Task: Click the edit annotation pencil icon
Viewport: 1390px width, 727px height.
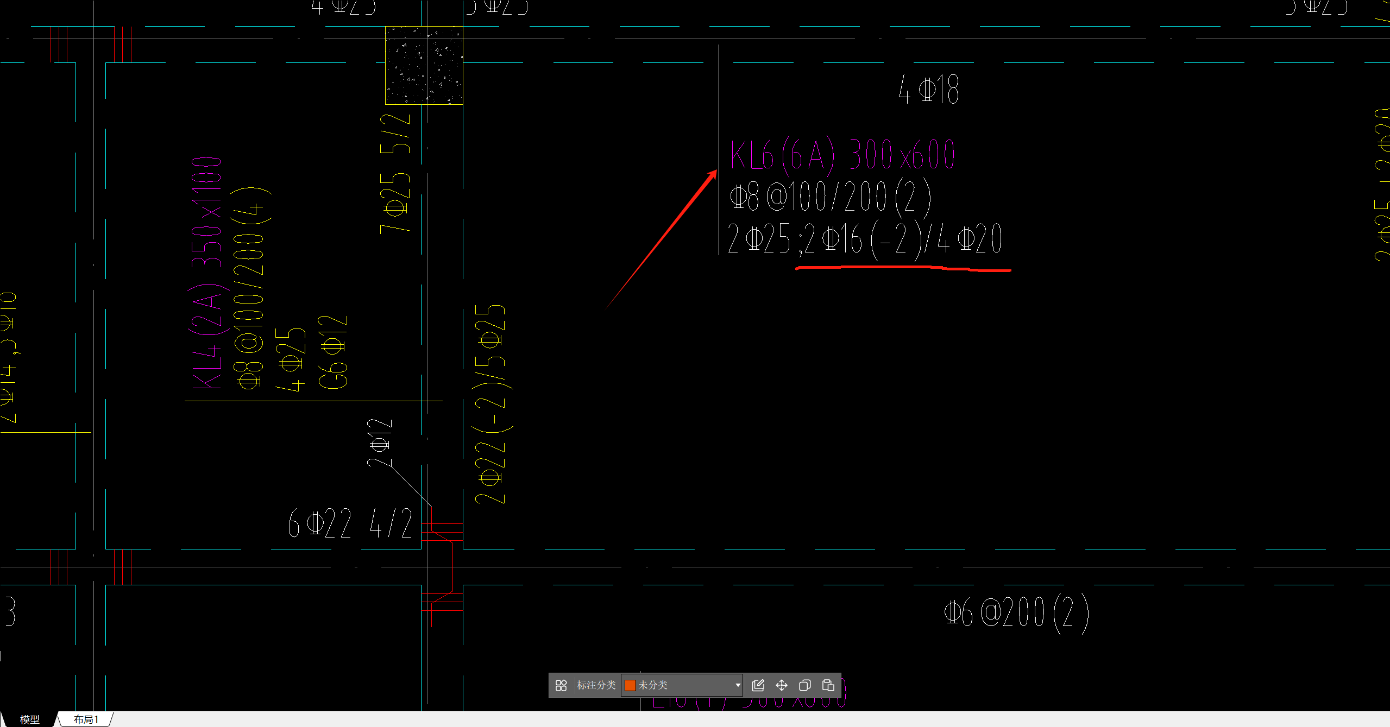Action: pos(758,685)
